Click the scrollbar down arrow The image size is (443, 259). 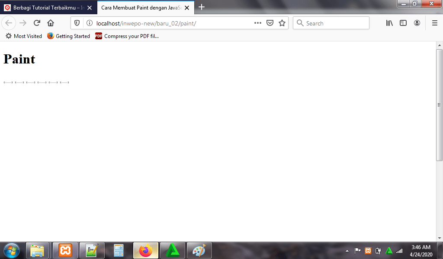click(x=440, y=238)
